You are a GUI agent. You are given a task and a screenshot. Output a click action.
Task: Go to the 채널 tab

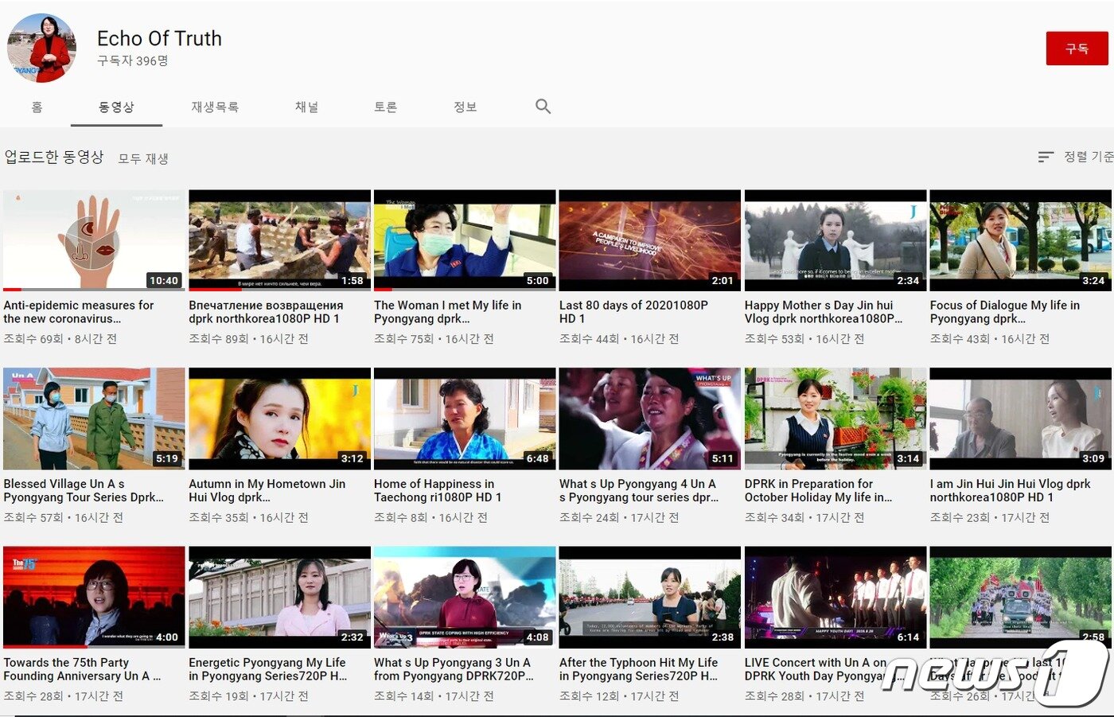(306, 107)
